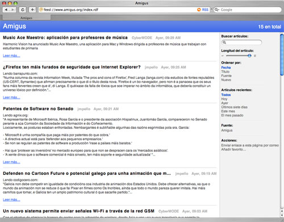Filter recent articles to Hoy
Screen dimensions: 284x222
pyautogui.click(x=224, y=99)
